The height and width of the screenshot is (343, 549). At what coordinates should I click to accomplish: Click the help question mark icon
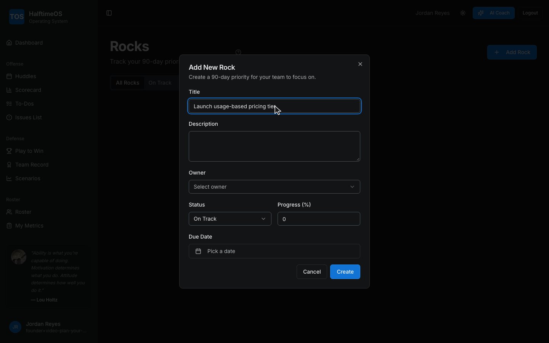[238, 52]
